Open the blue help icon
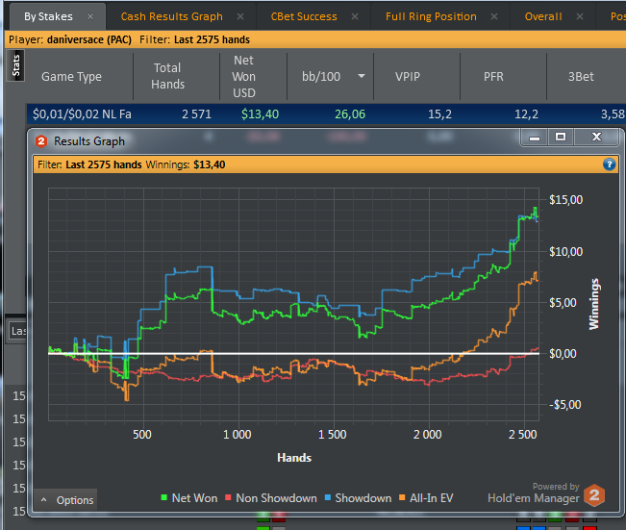 pos(609,164)
